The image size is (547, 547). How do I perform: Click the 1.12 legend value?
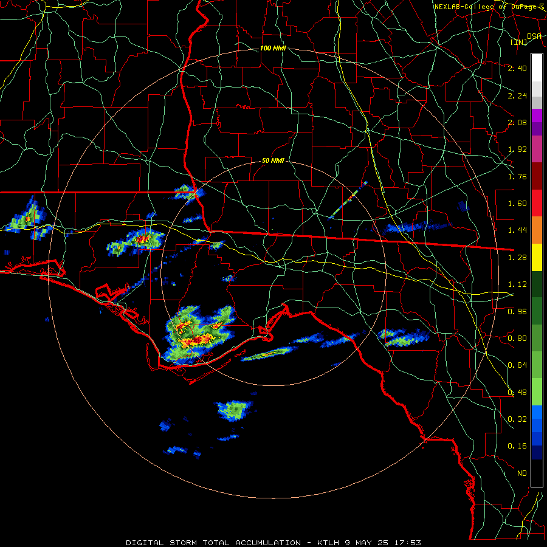(x=517, y=284)
